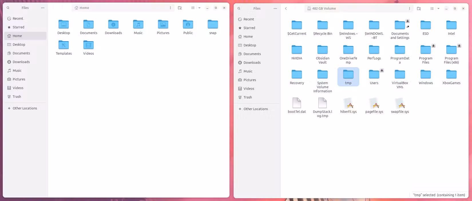Select Music folder in Home window
472x201 pixels.
click(x=138, y=27)
